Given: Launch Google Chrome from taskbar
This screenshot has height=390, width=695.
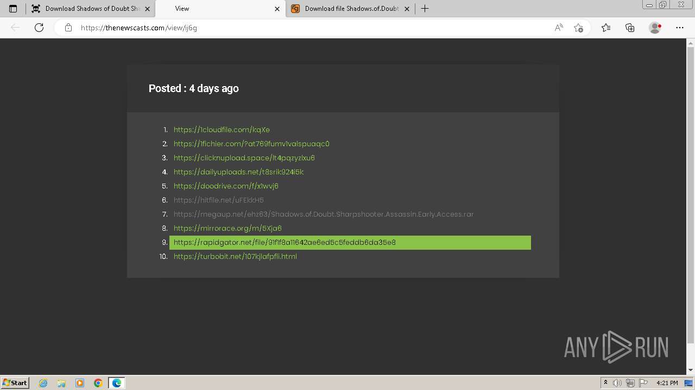Looking at the screenshot, I should [98, 383].
